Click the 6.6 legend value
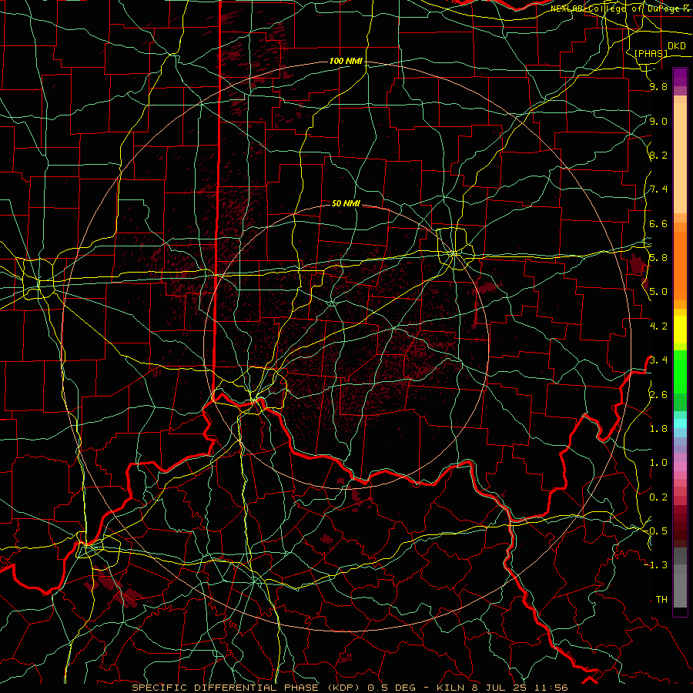The image size is (693, 693). (x=658, y=224)
